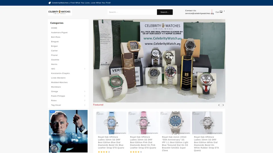Expand the Rolex category submenu
This screenshot has width=273, height=153.
(85, 100)
